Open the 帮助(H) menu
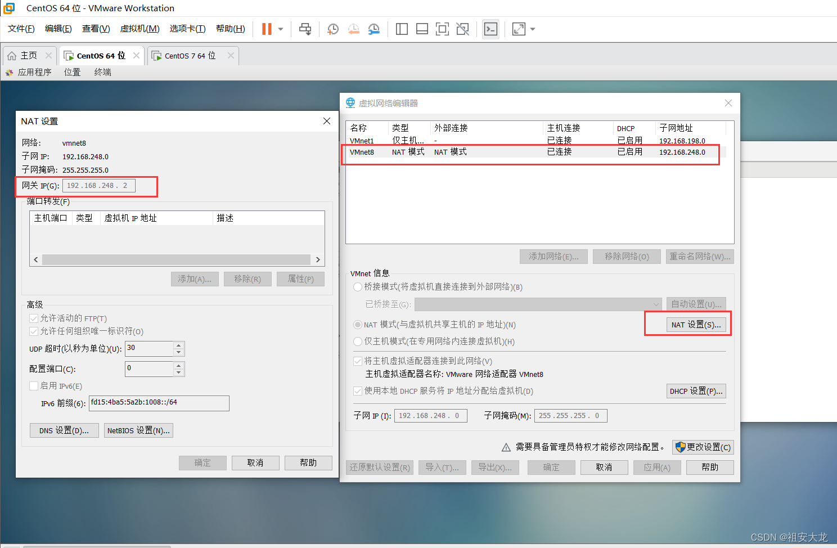The image size is (837, 548). pos(231,29)
